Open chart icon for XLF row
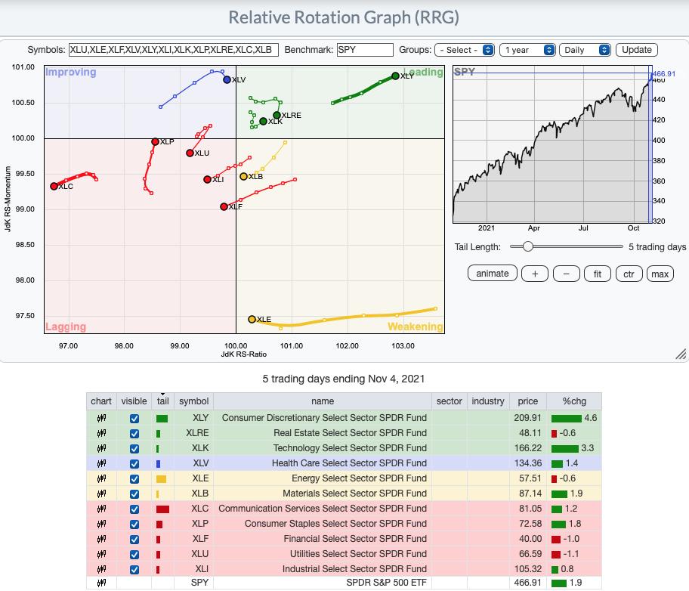 click(101, 539)
